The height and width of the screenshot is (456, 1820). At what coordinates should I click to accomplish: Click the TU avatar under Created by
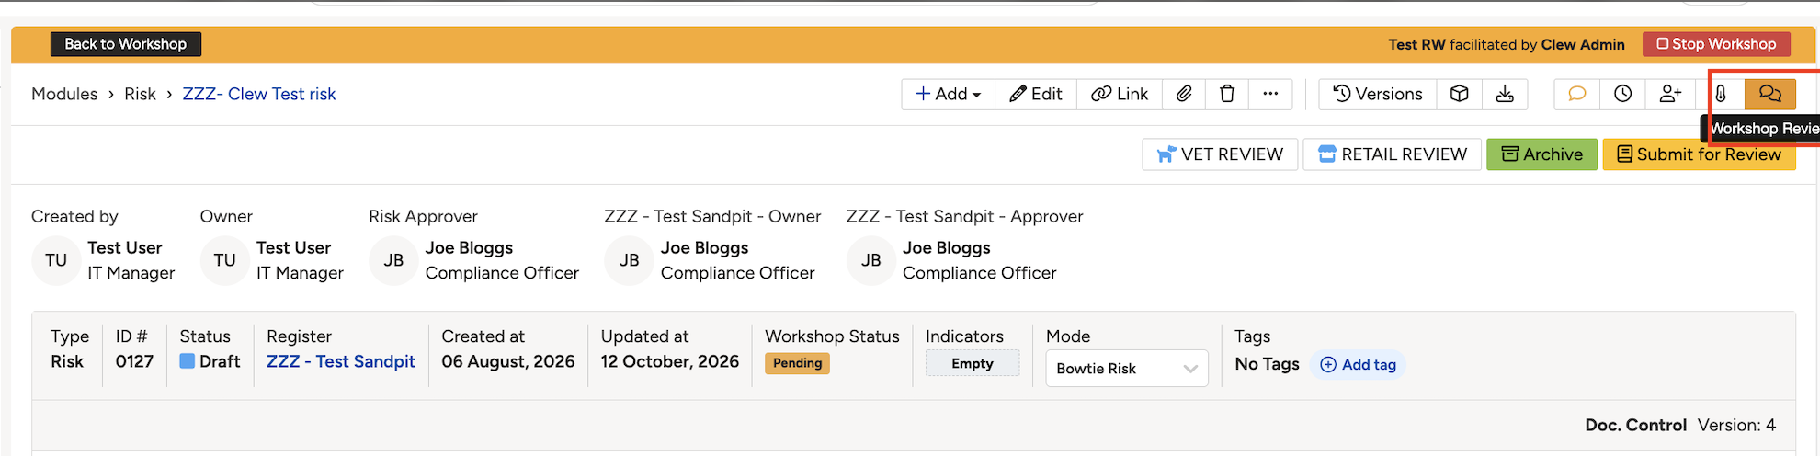click(x=56, y=260)
